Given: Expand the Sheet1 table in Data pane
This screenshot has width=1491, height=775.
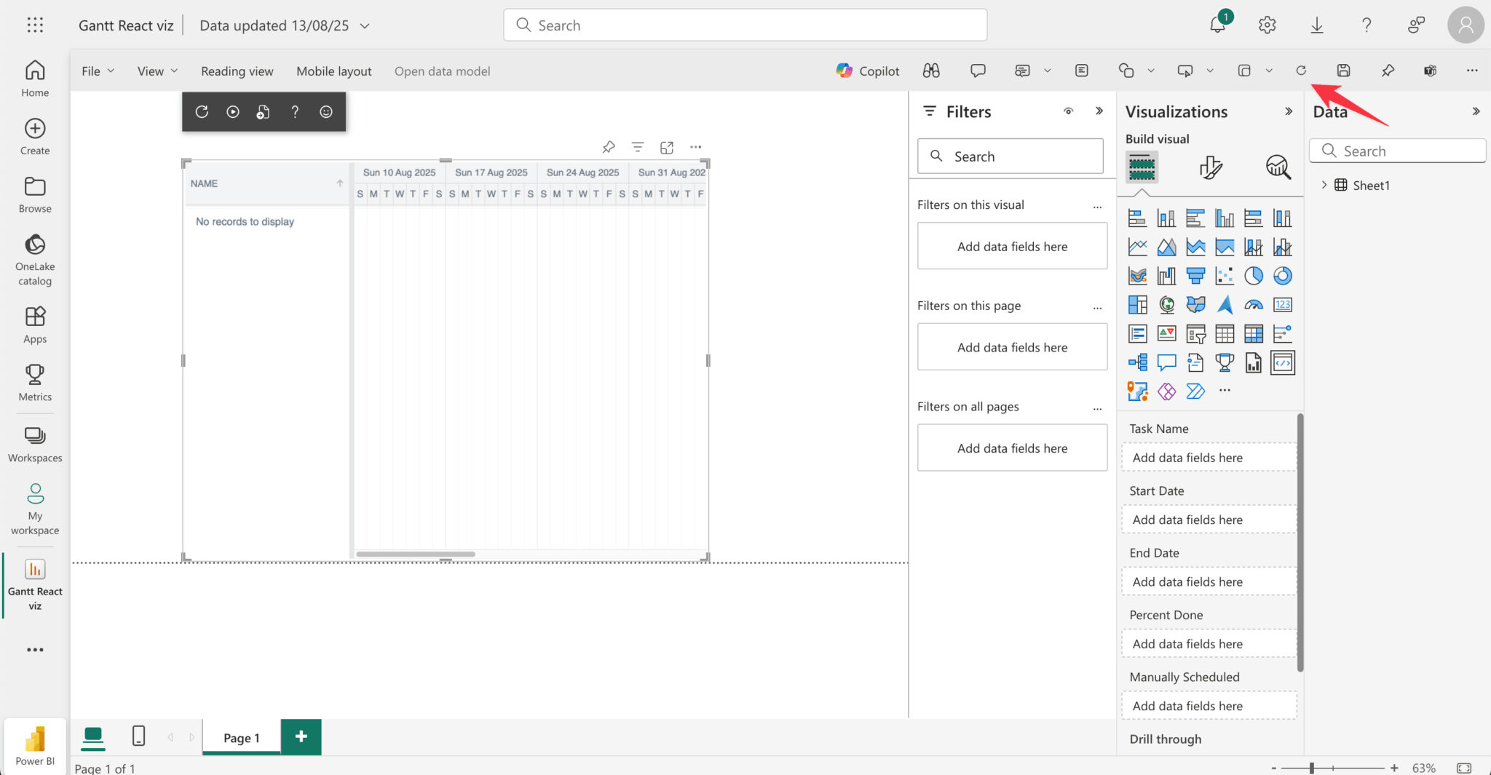Looking at the screenshot, I should tap(1324, 185).
